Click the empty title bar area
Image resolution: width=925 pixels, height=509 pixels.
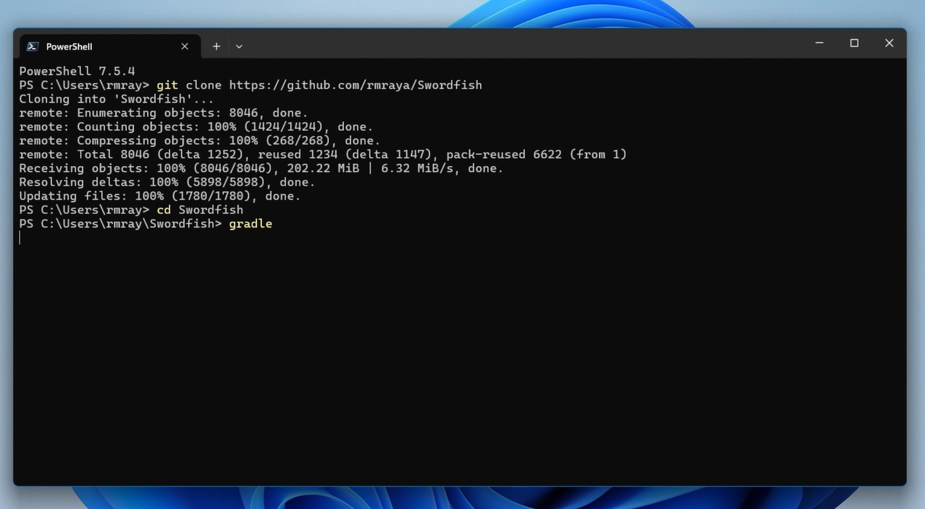pos(510,44)
